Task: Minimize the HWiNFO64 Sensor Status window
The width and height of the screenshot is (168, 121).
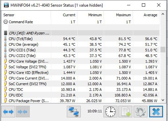Action: click(x=129, y=5)
